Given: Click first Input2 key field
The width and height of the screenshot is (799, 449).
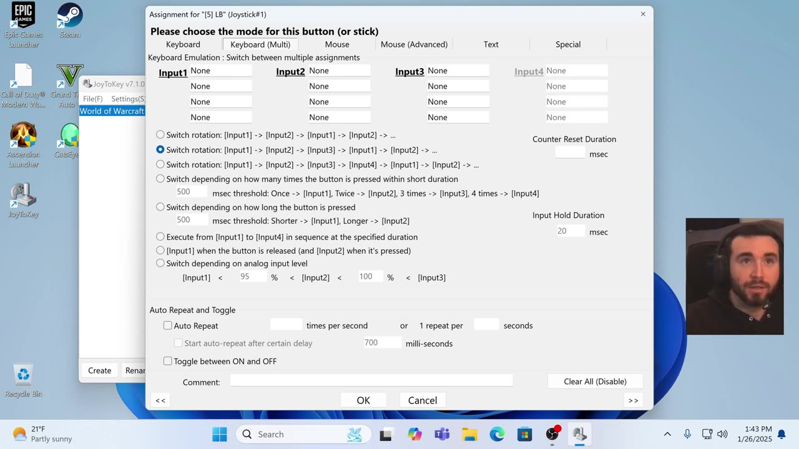Looking at the screenshot, I should [339, 70].
